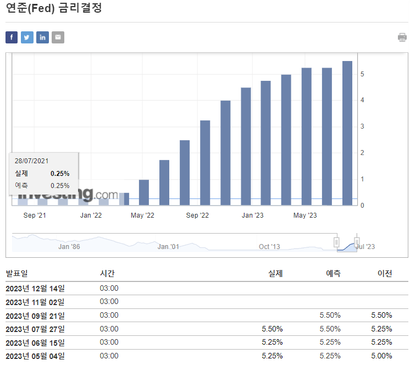Click the Jan '23 axis label
This screenshot has height=365, width=410.
click(253, 215)
